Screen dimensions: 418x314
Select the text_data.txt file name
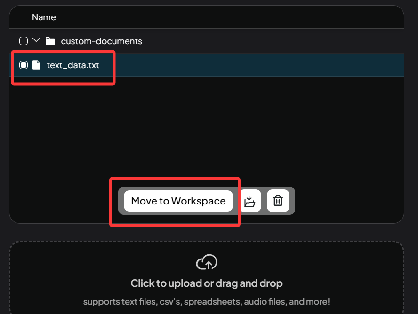(73, 65)
